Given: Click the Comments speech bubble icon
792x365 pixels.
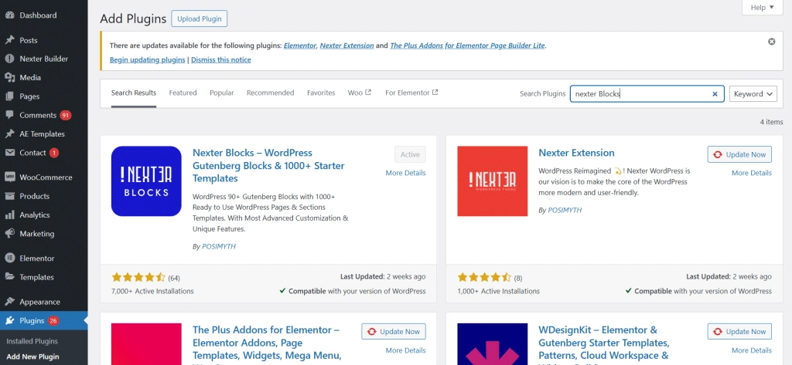Looking at the screenshot, I should click(x=10, y=115).
